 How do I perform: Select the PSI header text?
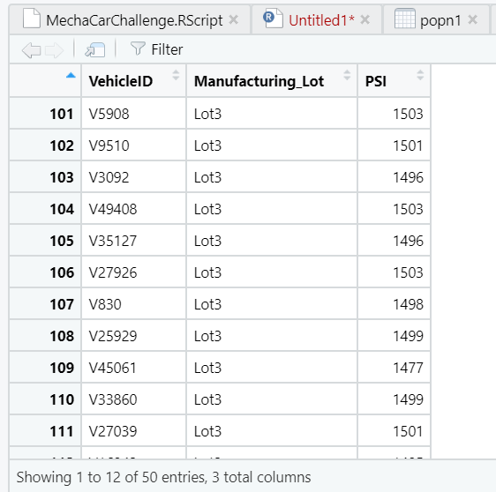tap(376, 81)
